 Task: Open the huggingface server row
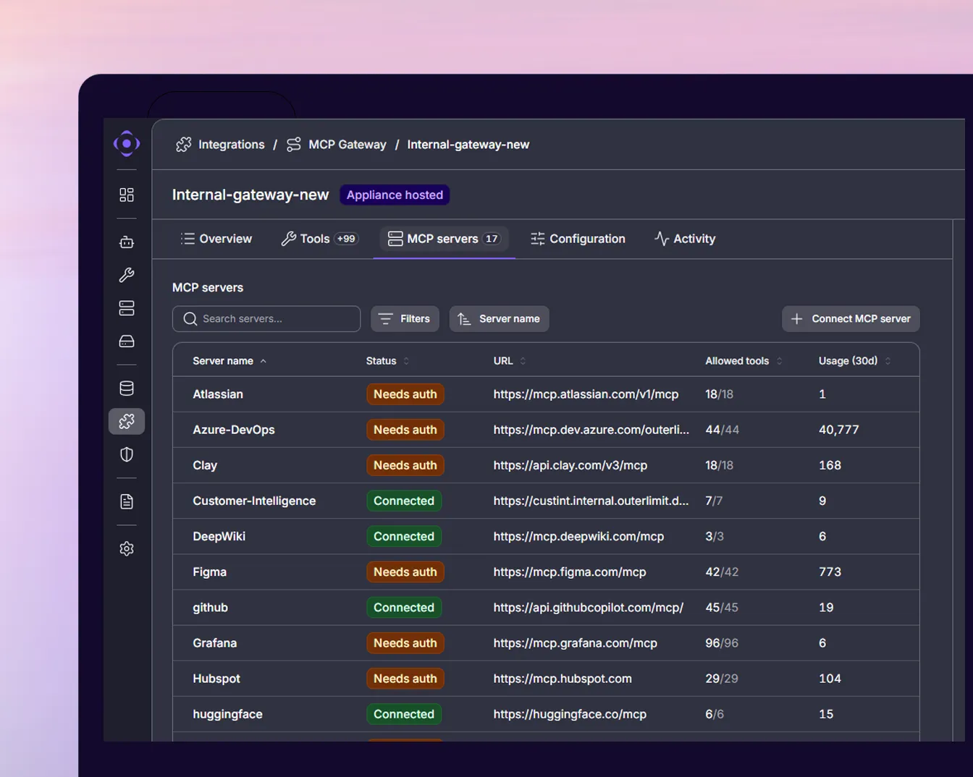(x=546, y=714)
